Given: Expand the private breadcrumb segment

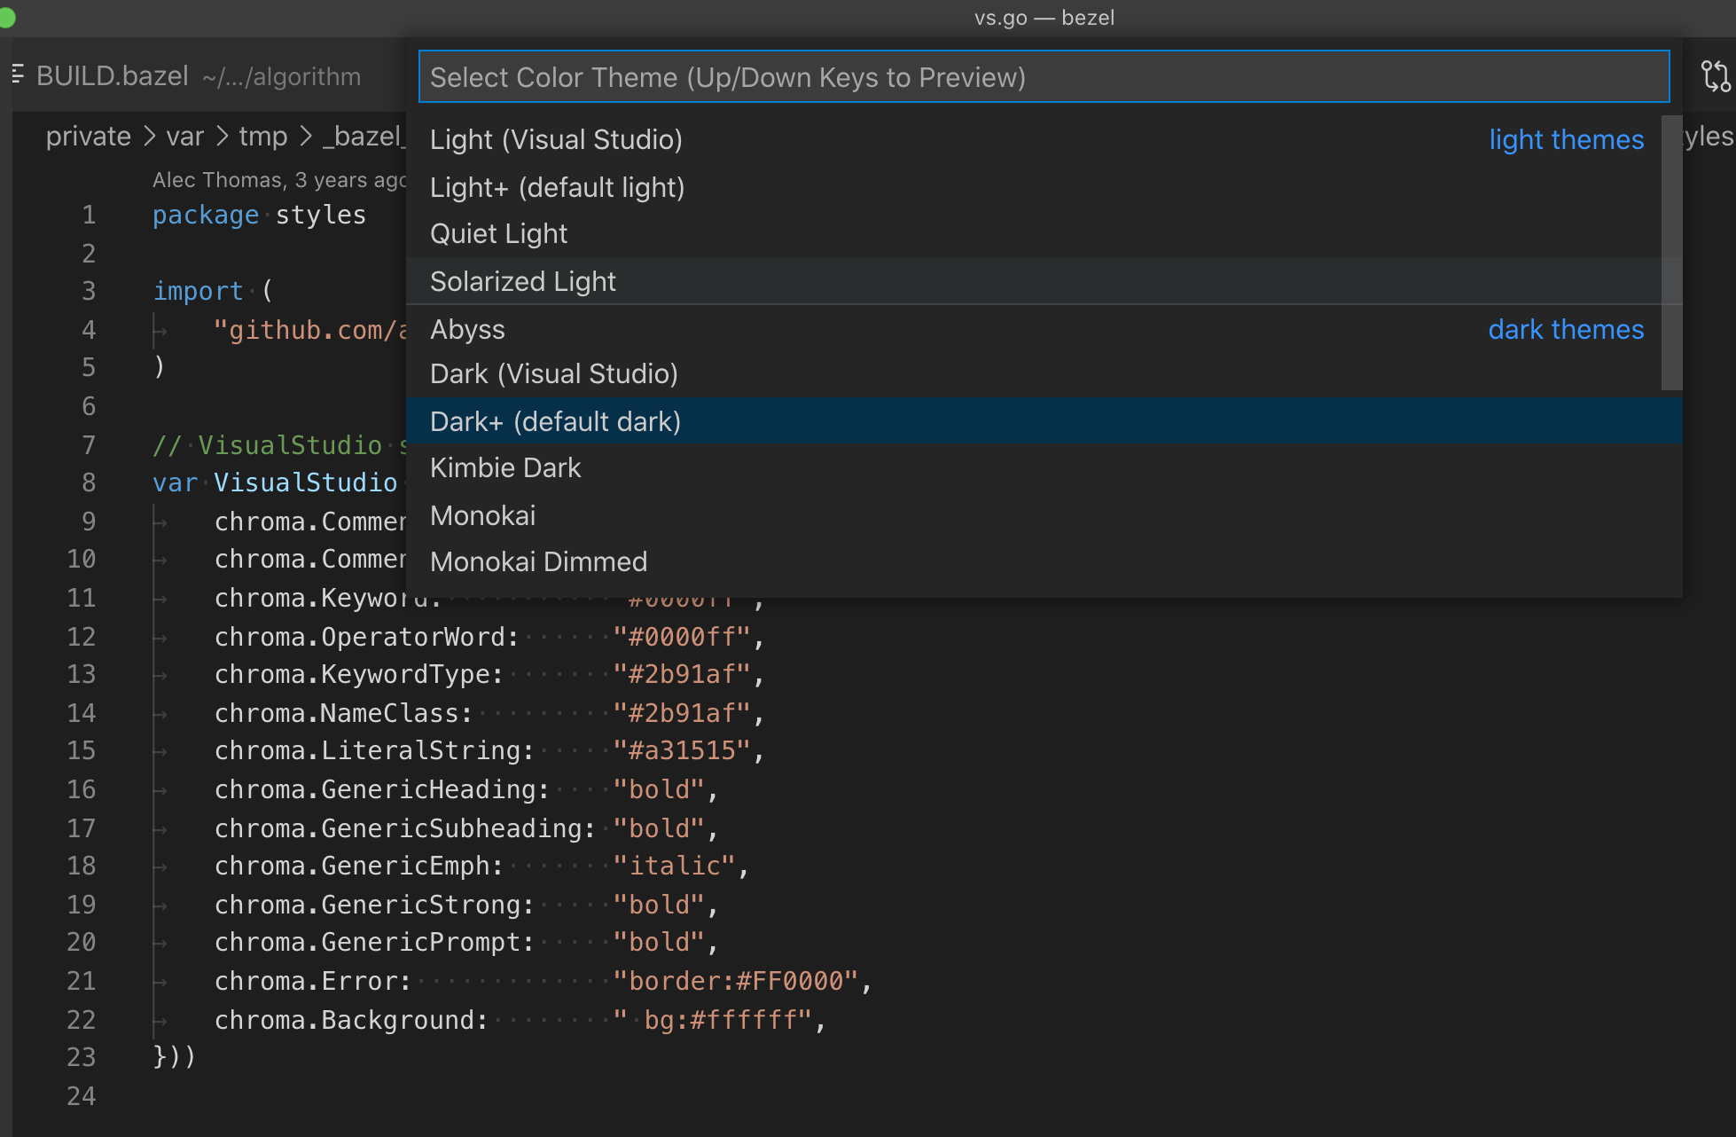Looking at the screenshot, I should (89, 137).
